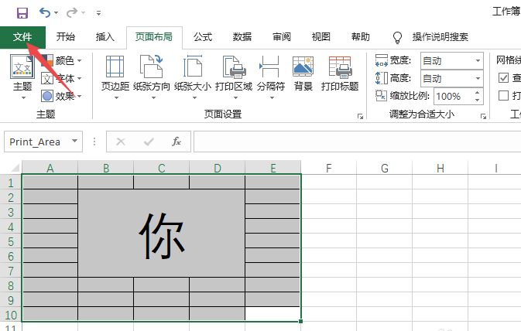Image resolution: width=521 pixels, height=331 pixels.
Task: Toggle the unchecked 网格线 print checkbox
Action: click(503, 96)
